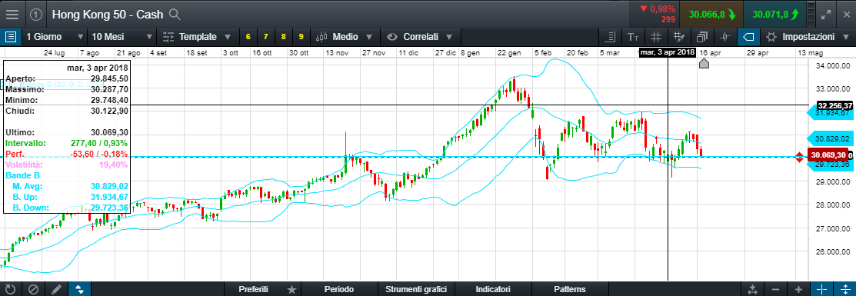Image resolution: width=856 pixels, height=296 pixels.
Task: Open the Indicatori menu
Action: click(493, 289)
